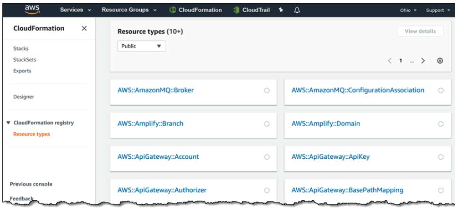
Task: Open Designer in the side navigation
Action: tap(24, 97)
